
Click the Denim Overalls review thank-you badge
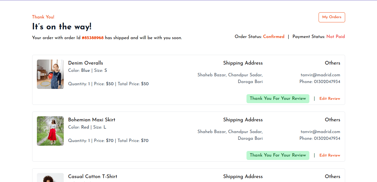278,98
